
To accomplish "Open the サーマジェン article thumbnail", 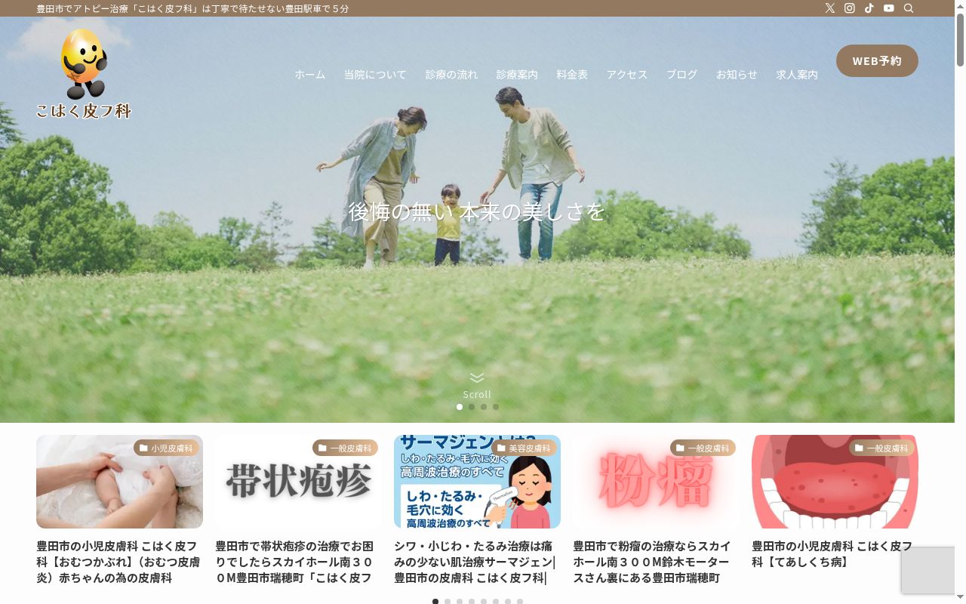I will [477, 482].
